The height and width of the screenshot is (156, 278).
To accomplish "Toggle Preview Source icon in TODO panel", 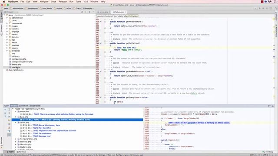I will [x=9, y=135].
